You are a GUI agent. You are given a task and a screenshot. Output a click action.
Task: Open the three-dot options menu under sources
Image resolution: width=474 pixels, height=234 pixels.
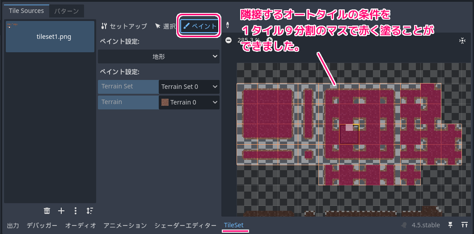point(76,211)
